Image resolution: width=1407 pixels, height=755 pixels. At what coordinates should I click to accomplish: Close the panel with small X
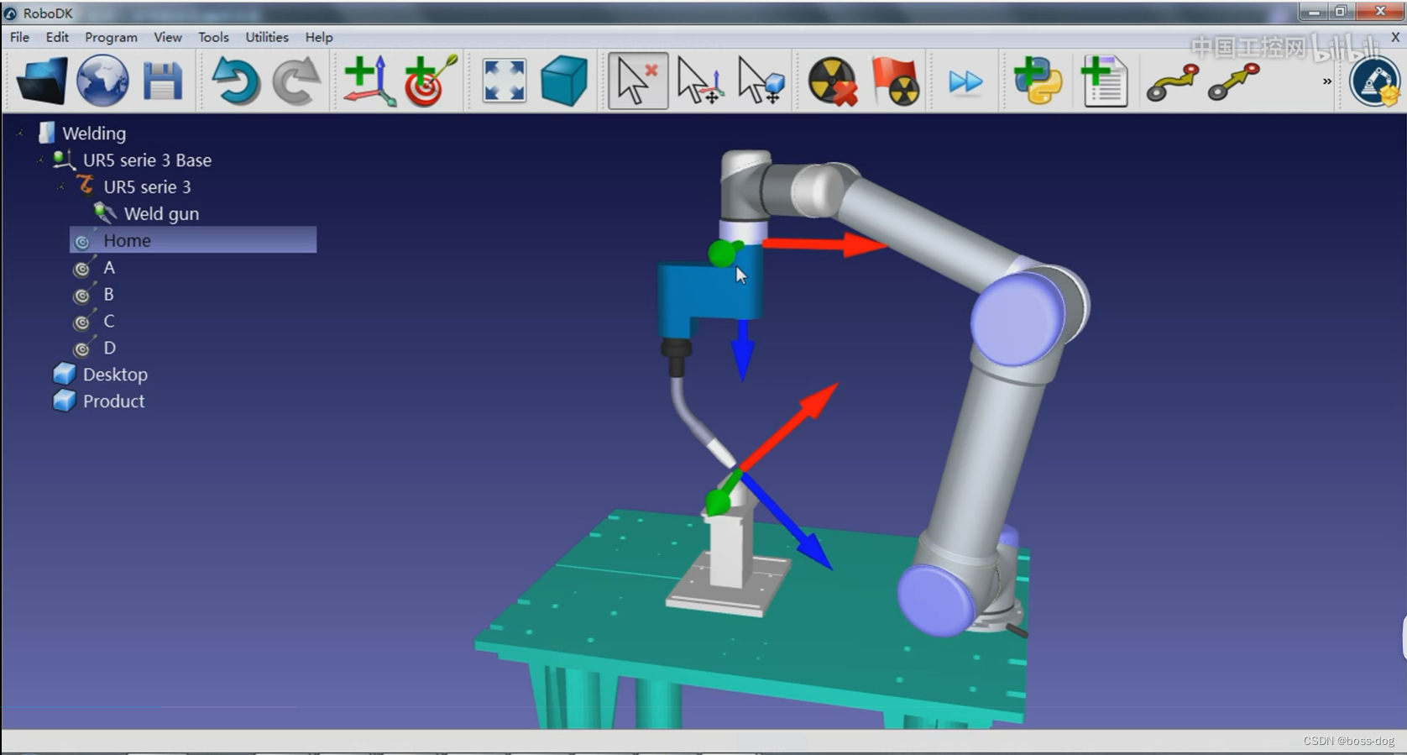pyautogui.click(x=1395, y=37)
